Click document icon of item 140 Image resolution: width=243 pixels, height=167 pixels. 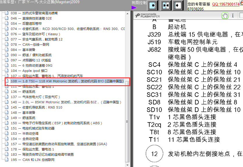pos(6,102)
